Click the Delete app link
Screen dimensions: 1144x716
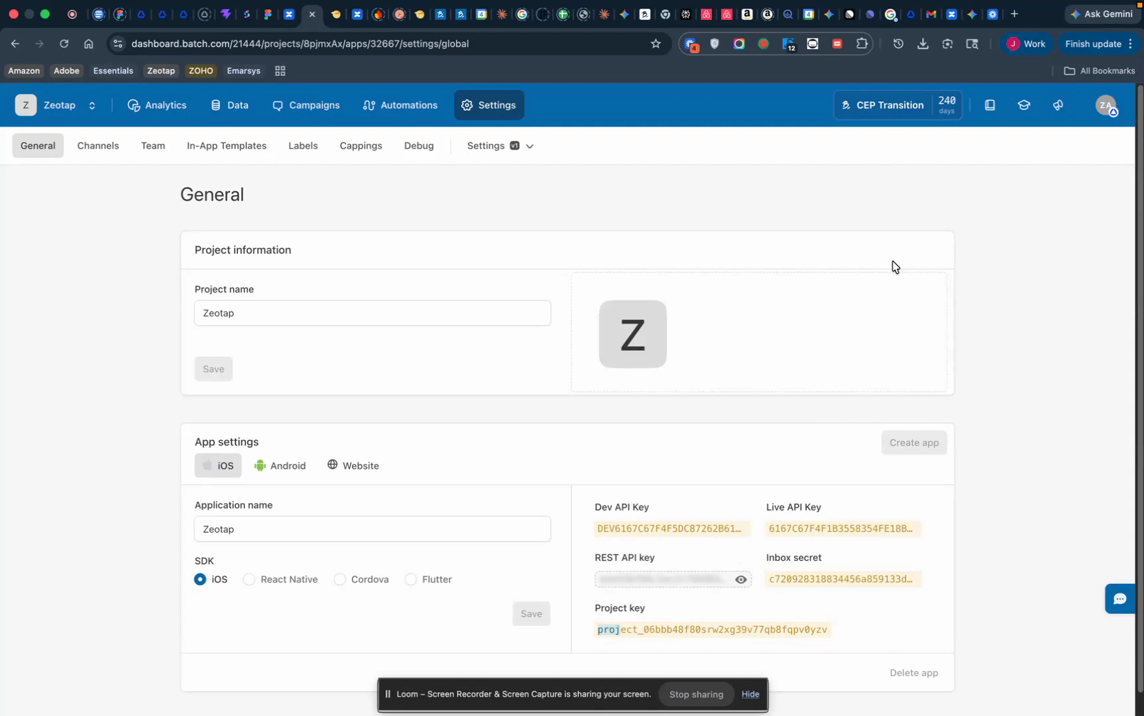point(914,673)
